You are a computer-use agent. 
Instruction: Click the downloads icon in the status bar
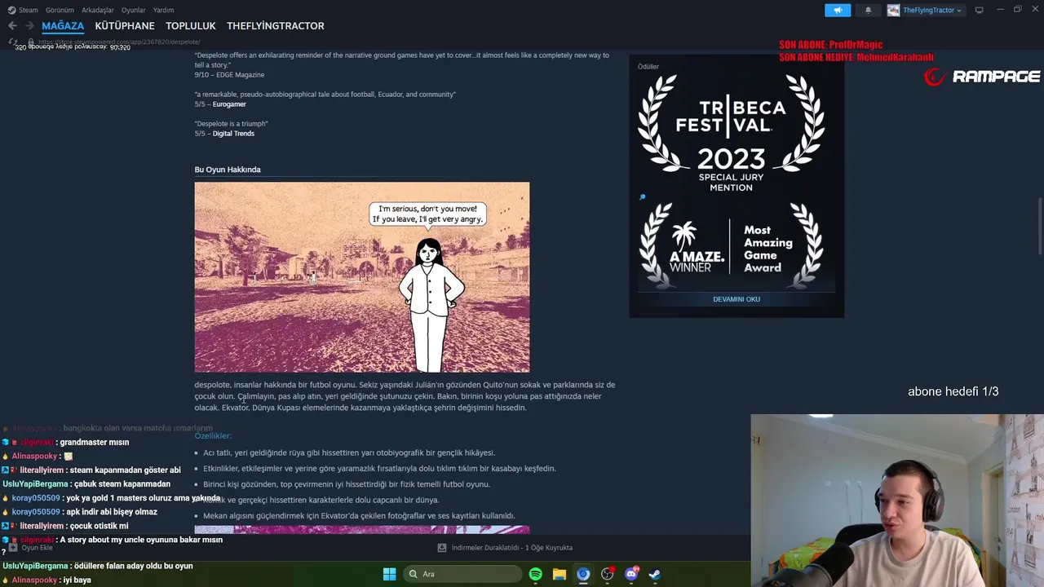coord(442,548)
